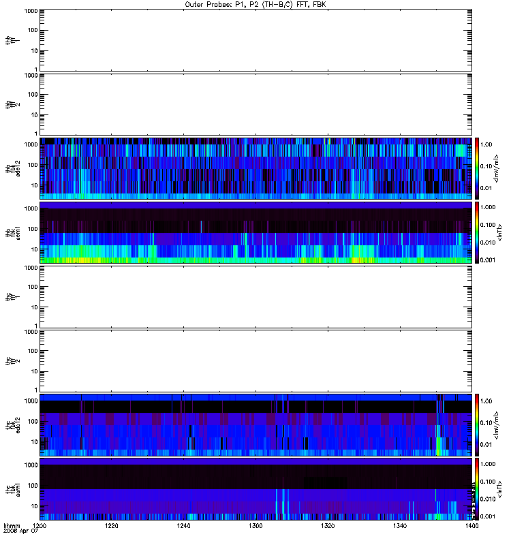Click the 1200 time axis label
Image resolution: width=511 pixels, height=545 pixels.
pos(40,525)
